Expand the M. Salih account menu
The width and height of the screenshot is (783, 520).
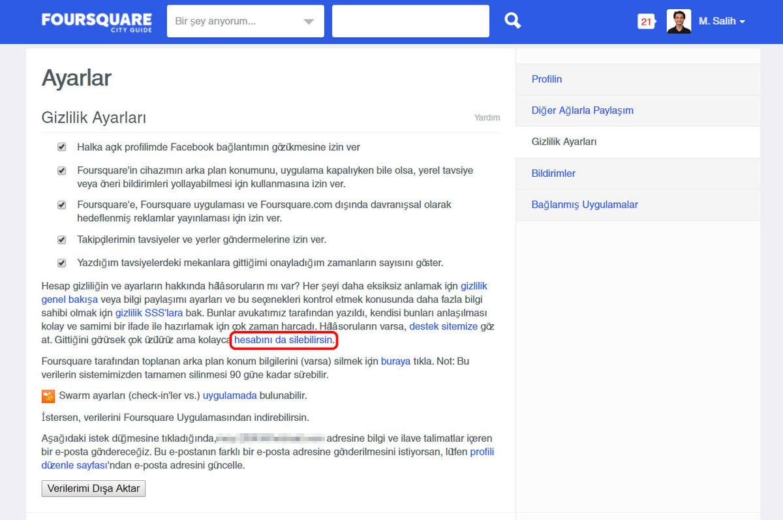[x=722, y=22]
